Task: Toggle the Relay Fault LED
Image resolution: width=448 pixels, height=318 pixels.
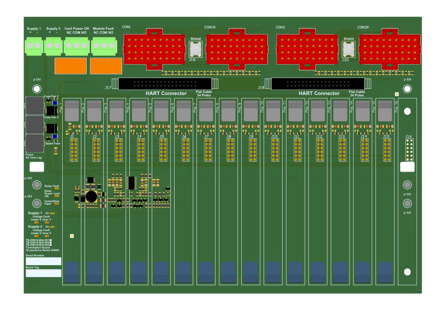Action: (56, 188)
